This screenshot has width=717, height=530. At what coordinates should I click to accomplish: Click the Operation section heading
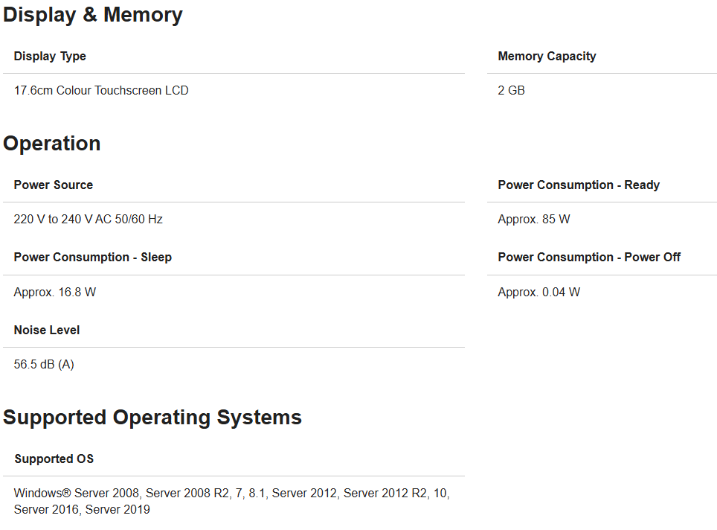(52, 144)
